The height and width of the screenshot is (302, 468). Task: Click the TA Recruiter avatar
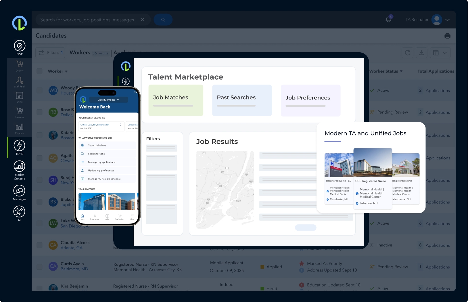coord(437,20)
